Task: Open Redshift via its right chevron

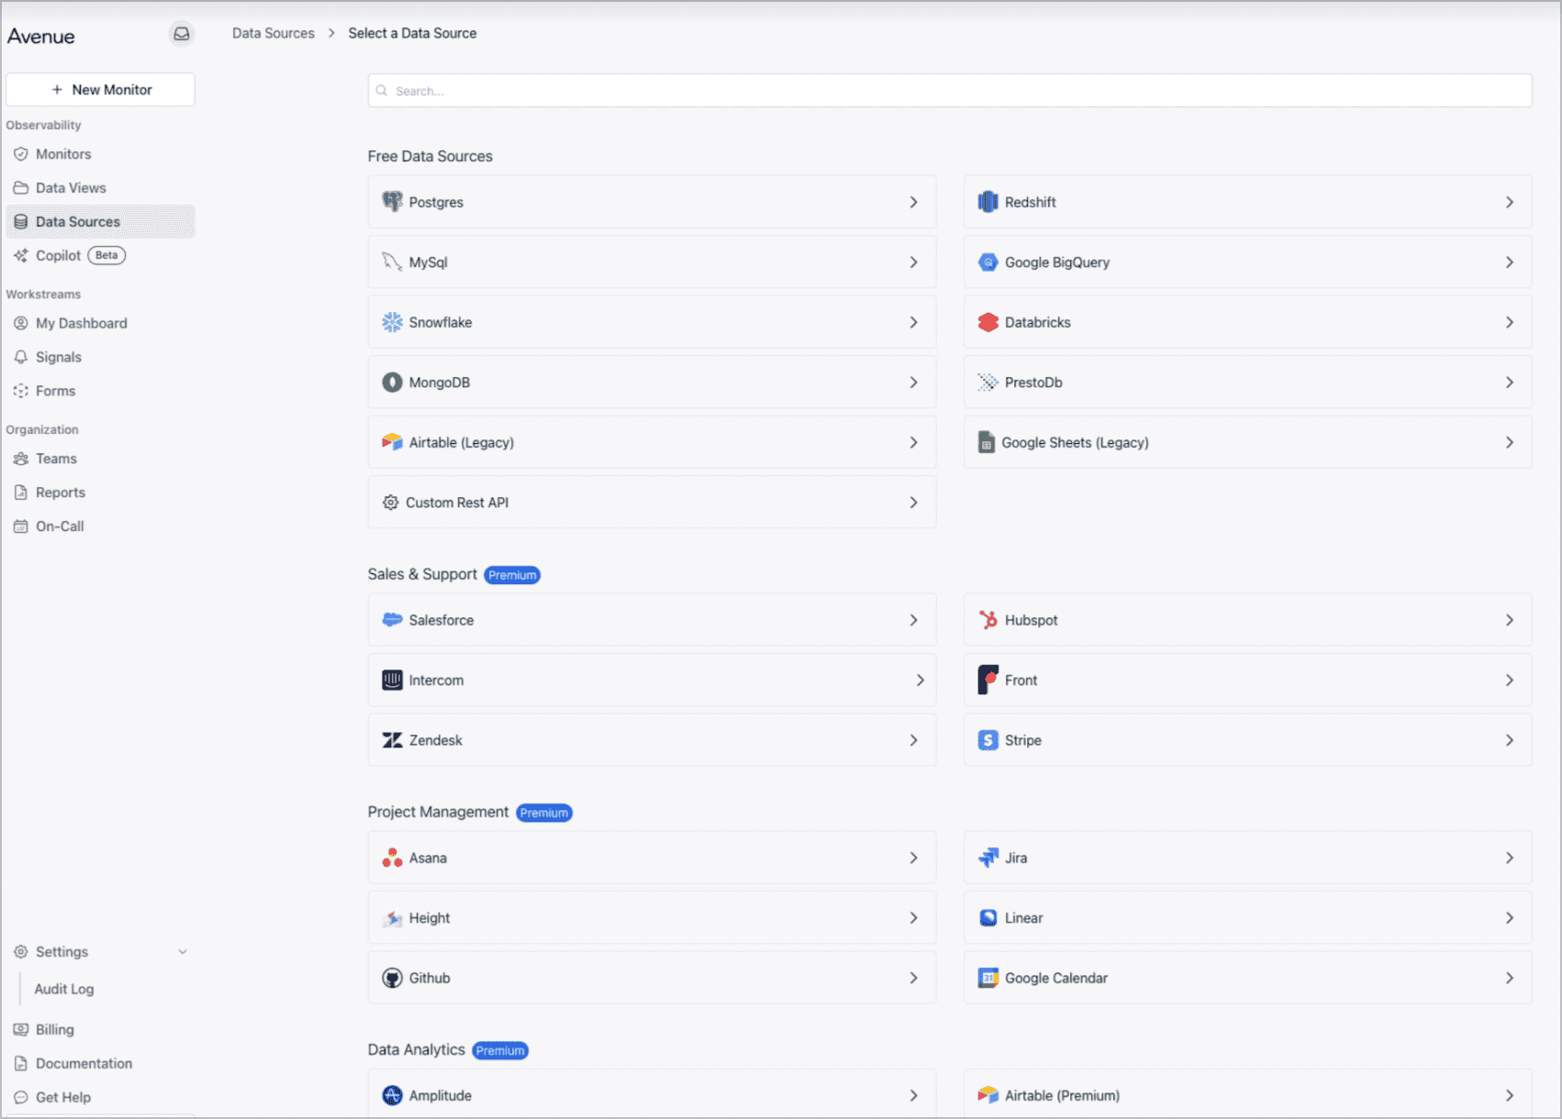Action: (x=1509, y=202)
